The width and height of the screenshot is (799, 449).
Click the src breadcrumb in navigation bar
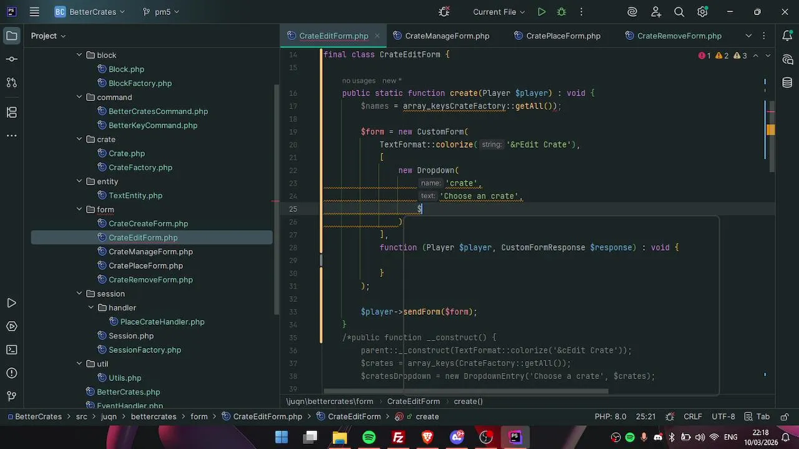click(x=82, y=417)
